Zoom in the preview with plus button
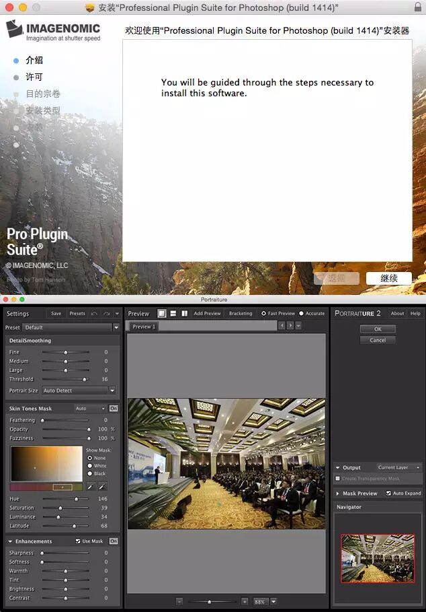426x612 pixels. 245,601
